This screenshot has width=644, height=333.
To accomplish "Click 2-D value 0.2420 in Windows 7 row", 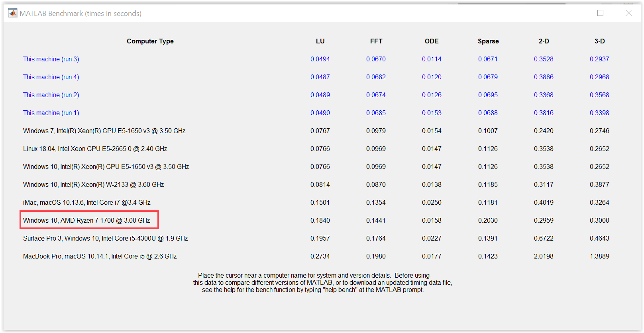I will 544,131.
